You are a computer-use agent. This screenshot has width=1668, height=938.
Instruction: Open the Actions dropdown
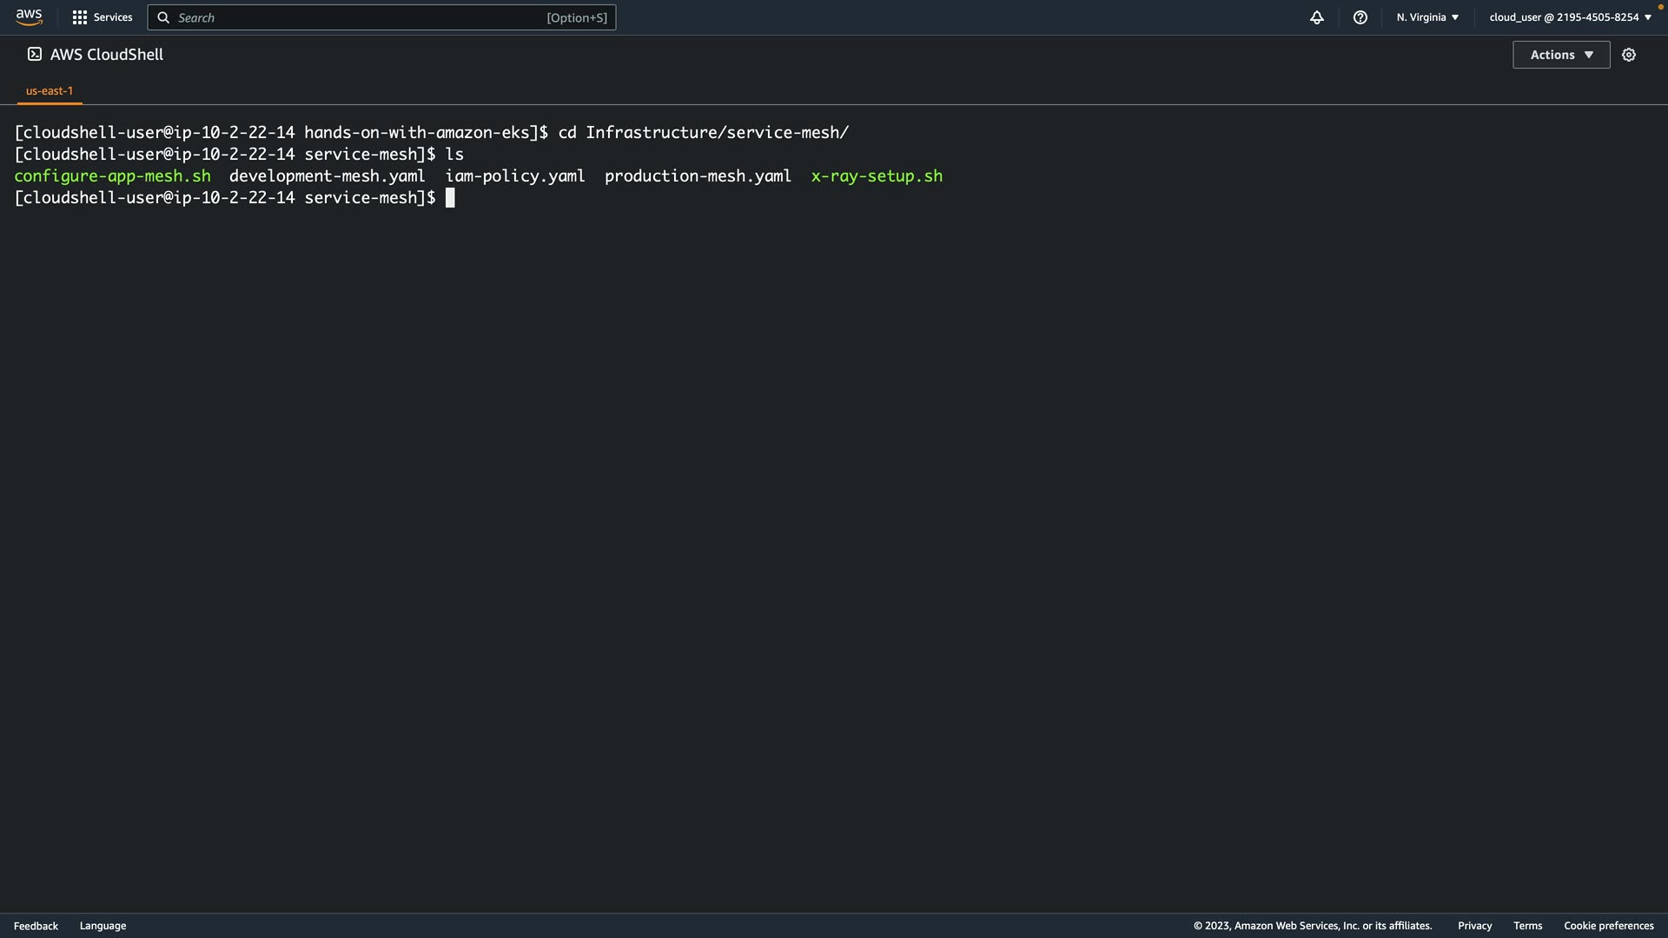[1561, 55]
